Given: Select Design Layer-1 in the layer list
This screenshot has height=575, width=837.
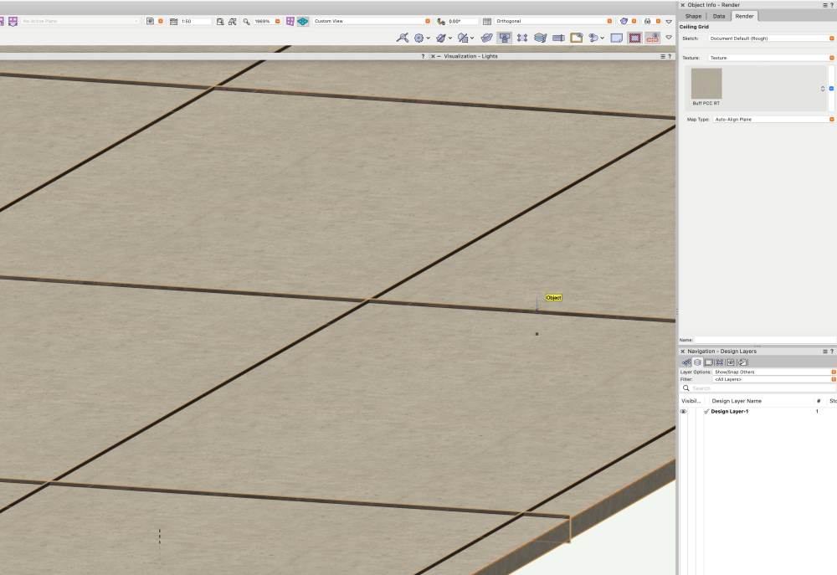Looking at the screenshot, I should 730,411.
